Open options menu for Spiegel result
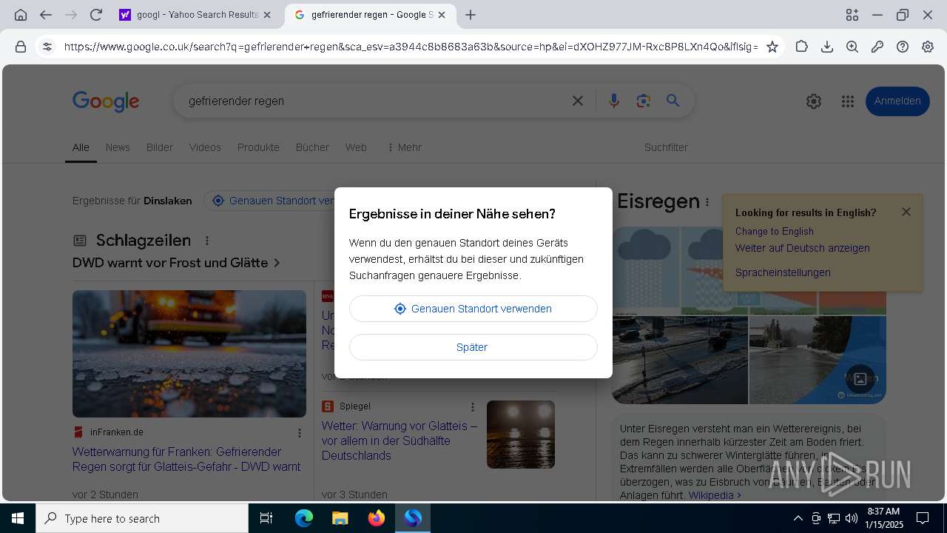The image size is (947, 533). click(473, 407)
